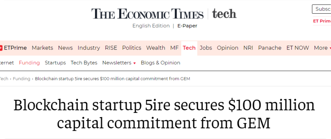Viewport: 331px width, 139px height.
Task: Click the Subscribe button
Action: pyautogui.click(x=322, y=9)
